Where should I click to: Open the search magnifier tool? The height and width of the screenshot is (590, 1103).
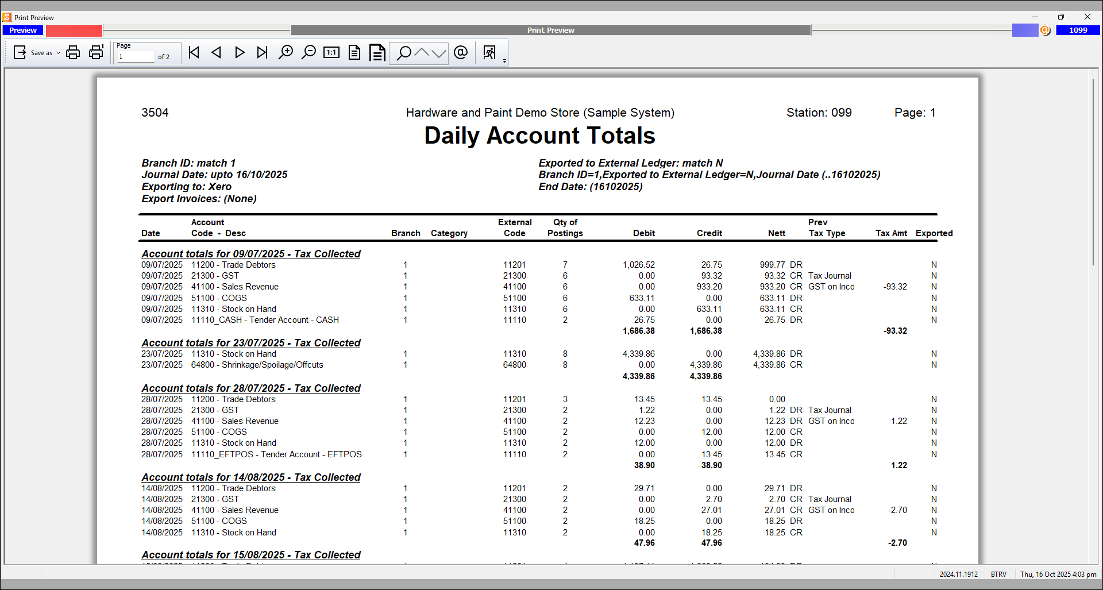point(404,52)
